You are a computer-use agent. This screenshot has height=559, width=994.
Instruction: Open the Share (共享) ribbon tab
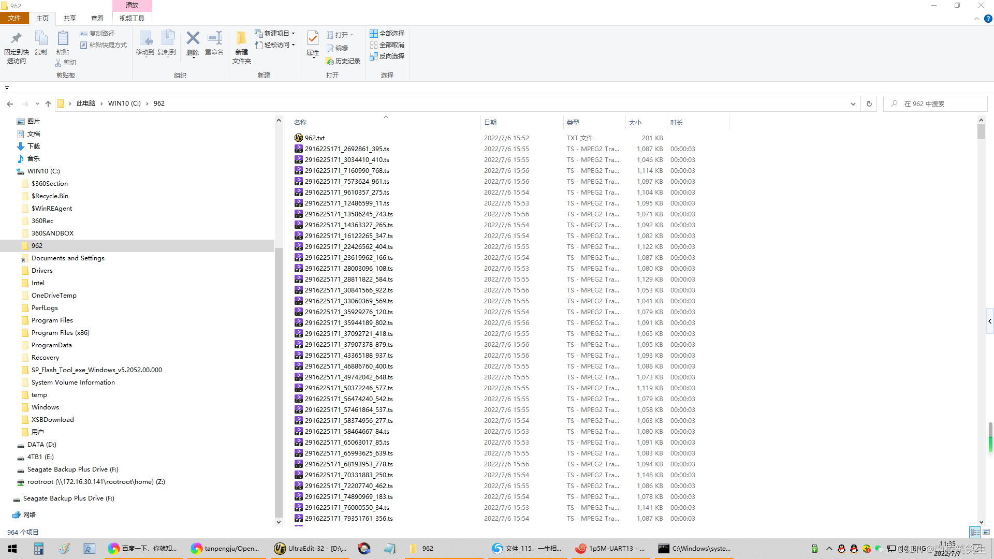(x=69, y=19)
